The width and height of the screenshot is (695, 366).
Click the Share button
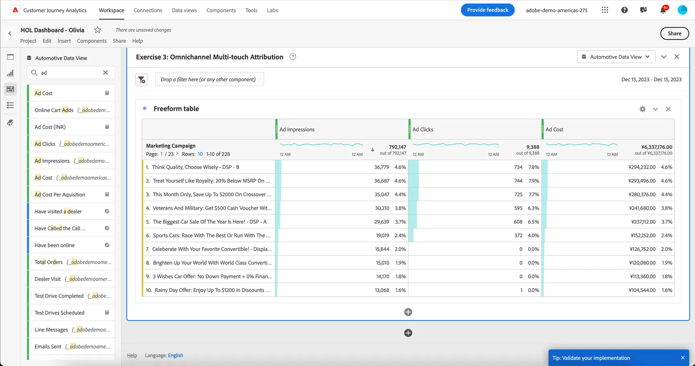click(x=674, y=33)
